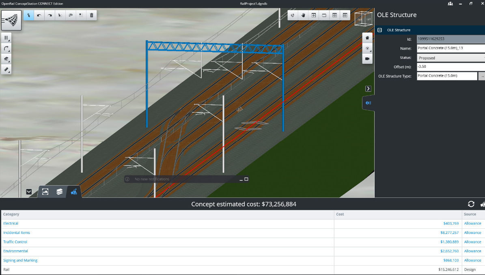The image size is (485, 275).
Task: Activate the Pan (hand) view tool
Action: pos(303,15)
